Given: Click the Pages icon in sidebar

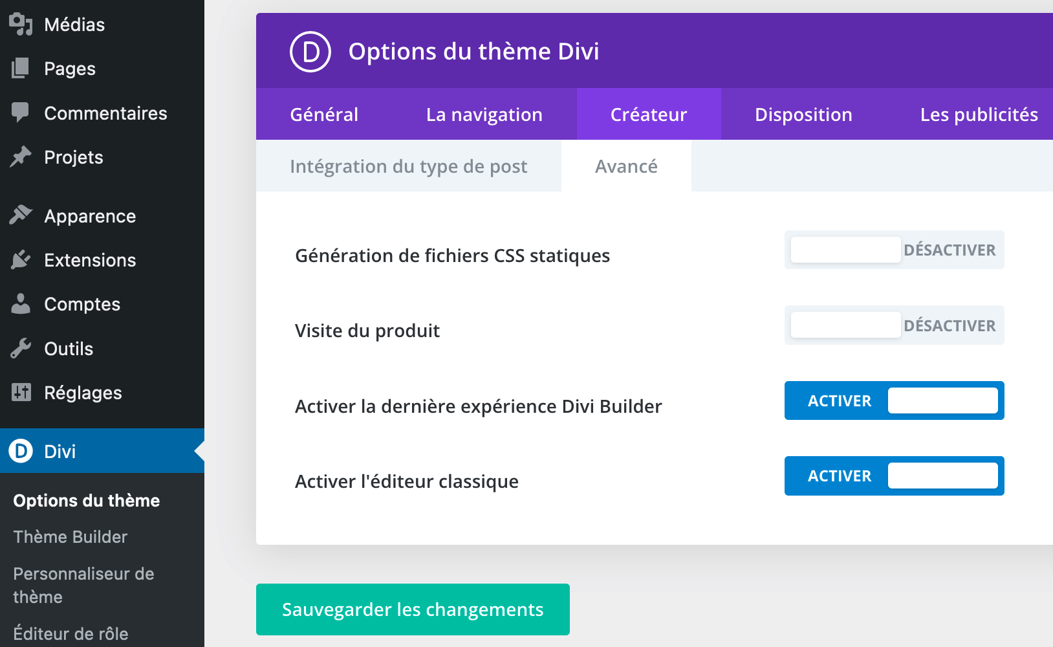Looking at the screenshot, I should coord(21,69).
